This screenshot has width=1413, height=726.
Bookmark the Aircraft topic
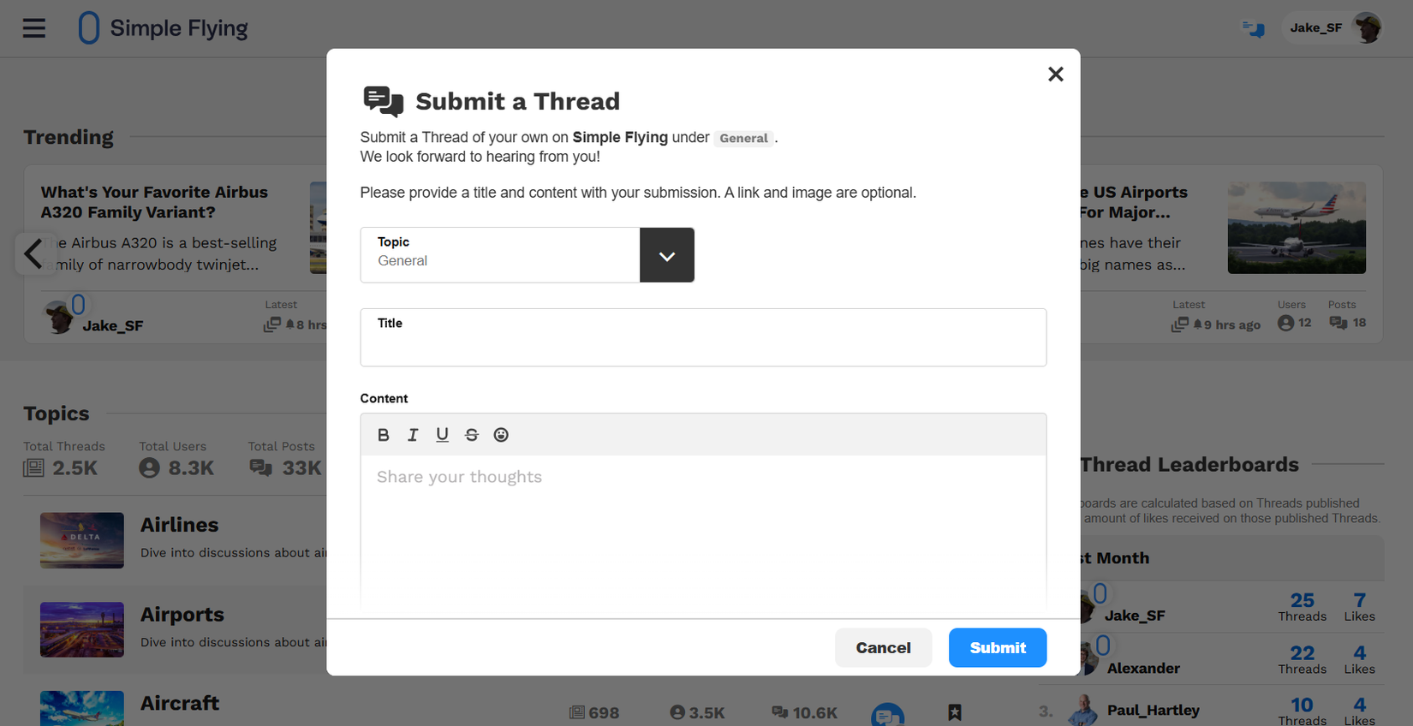point(955,712)
